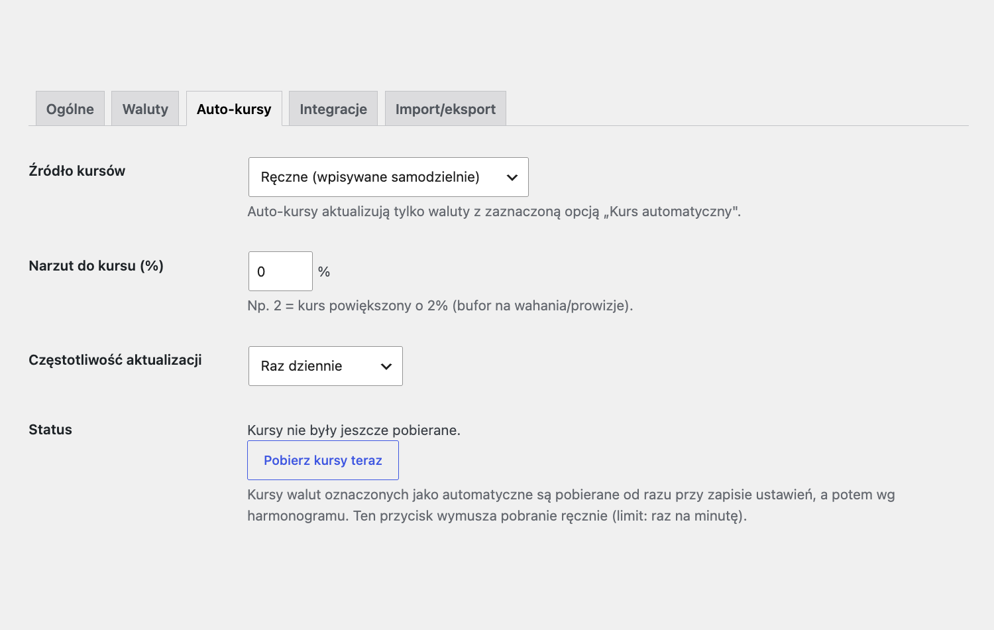Screen dimensions: 994x630
Task: Go to the Integracje tab
Action: (333, 109)
